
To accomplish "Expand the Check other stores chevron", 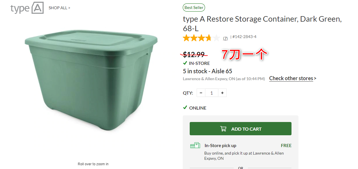I will click(315, 78).
